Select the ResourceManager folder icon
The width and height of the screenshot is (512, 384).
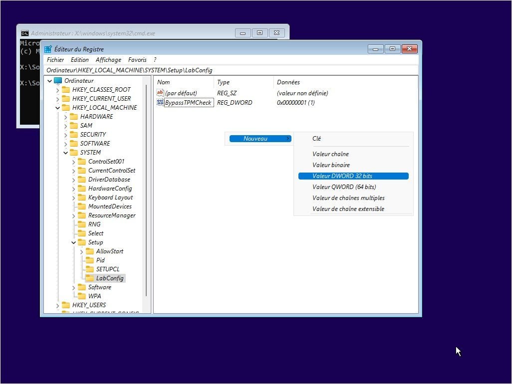[82, 215]
